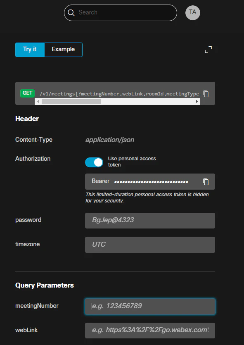Switch to the Try it tab

(30, 50)
